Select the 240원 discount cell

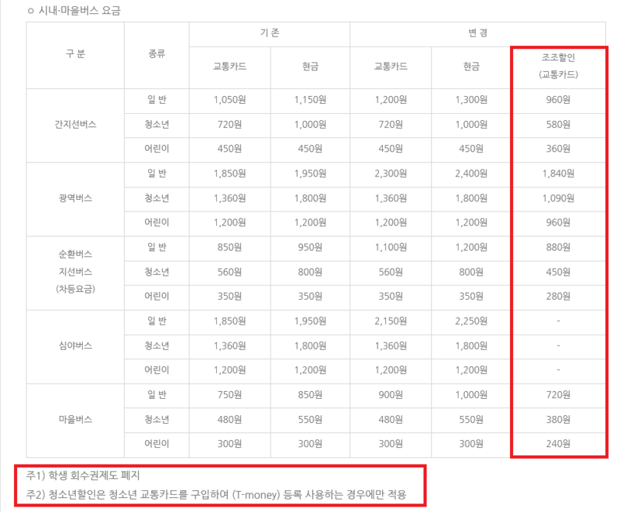(558, 444)
